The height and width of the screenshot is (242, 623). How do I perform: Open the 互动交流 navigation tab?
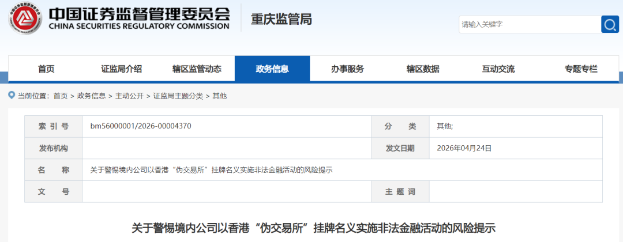click(498, 69)
